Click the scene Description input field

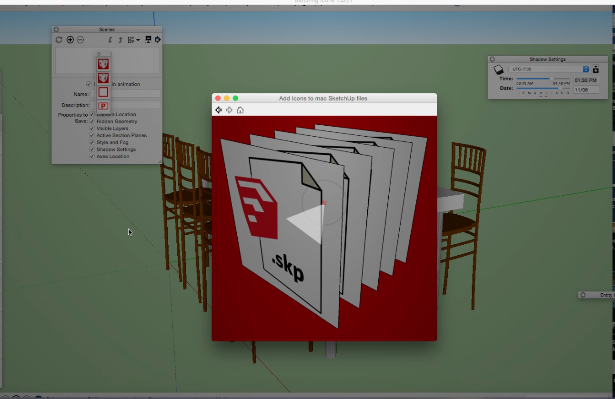pos(126,105)
